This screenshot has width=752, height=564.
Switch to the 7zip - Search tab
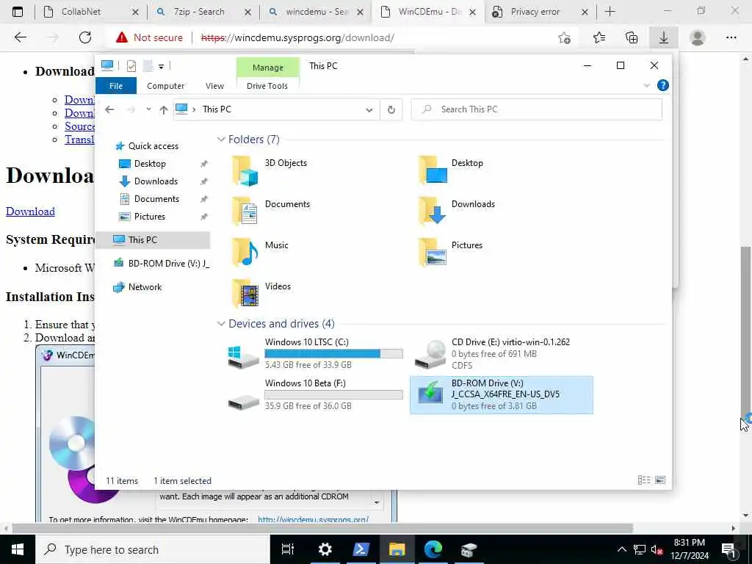[199, 12]
